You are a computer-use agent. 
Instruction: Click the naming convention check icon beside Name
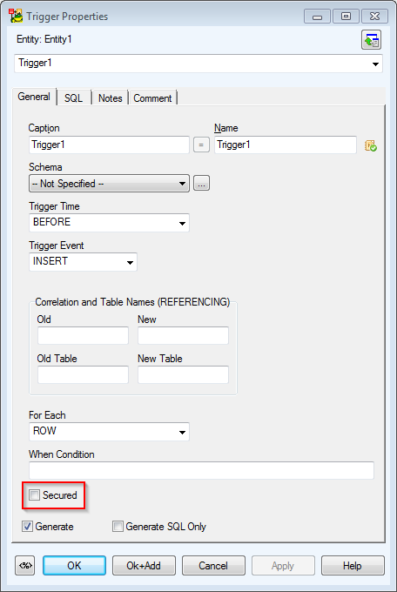tap(371, 145)
